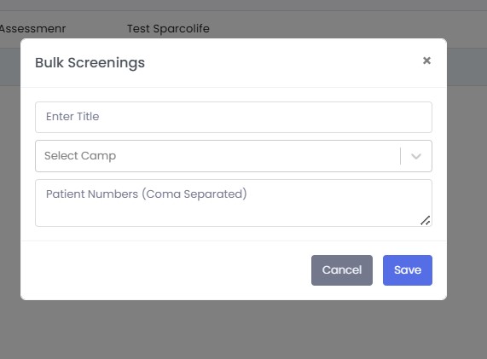Click the Enter Title placeholder text
Image resolution: width=487 pixels, height=359 pixels.
(x=72, y=117)
